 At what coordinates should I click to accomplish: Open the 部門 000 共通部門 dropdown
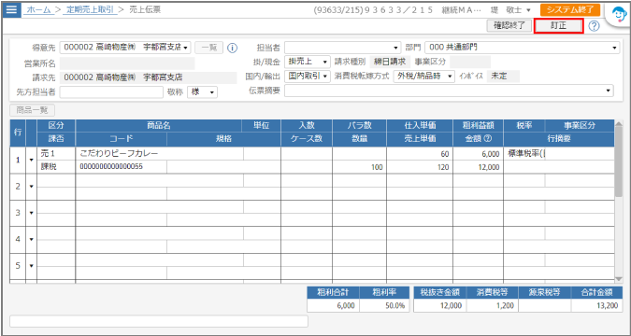tap(522, 48)
